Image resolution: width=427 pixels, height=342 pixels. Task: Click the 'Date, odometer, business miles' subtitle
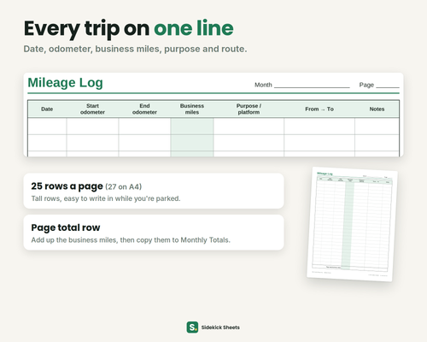[x=135, y=49]
